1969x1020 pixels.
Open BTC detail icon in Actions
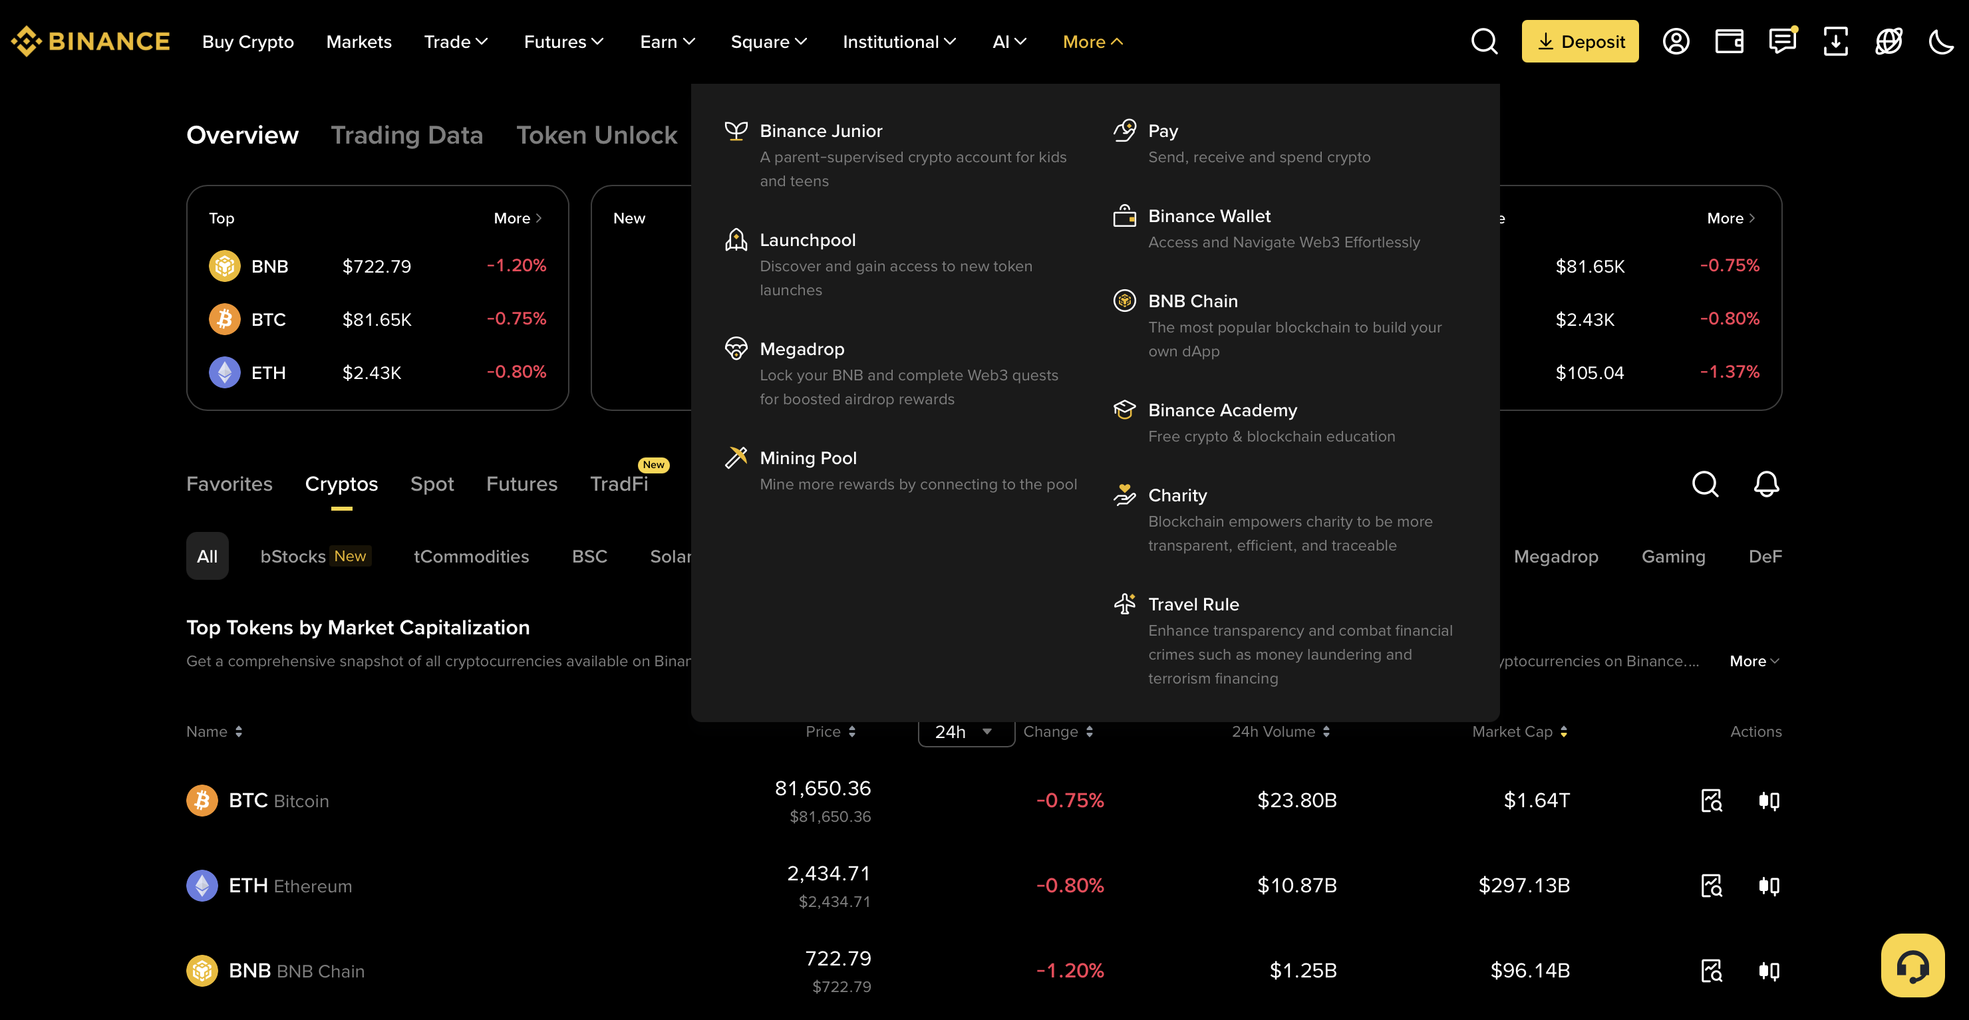[1712, 801]
